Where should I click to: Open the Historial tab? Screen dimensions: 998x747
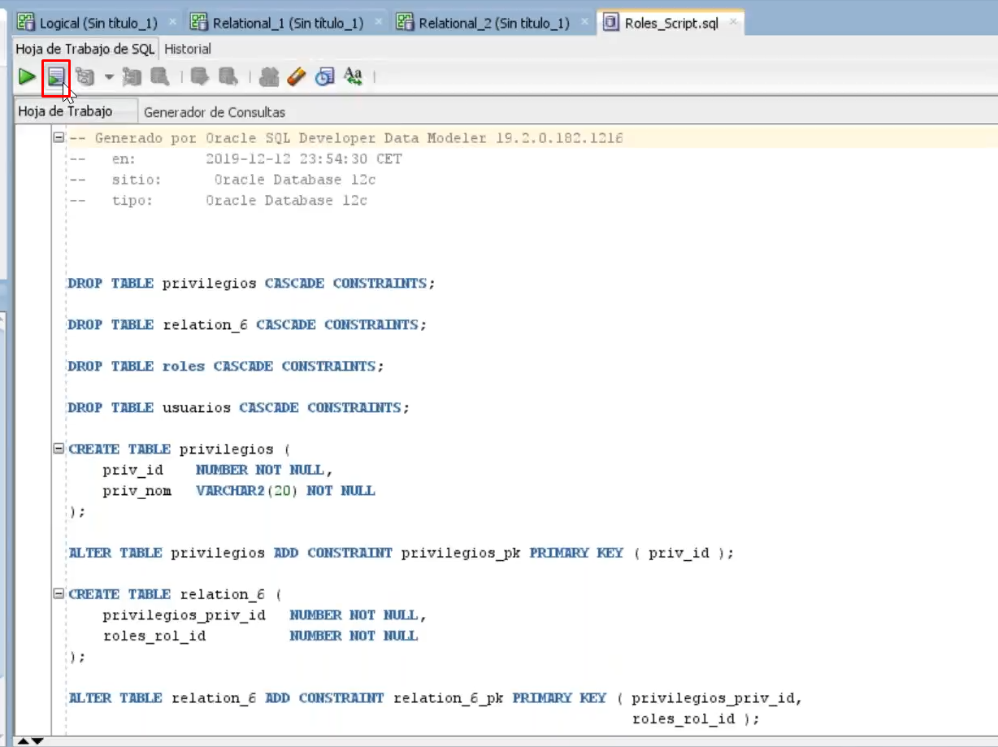point(188,49)
